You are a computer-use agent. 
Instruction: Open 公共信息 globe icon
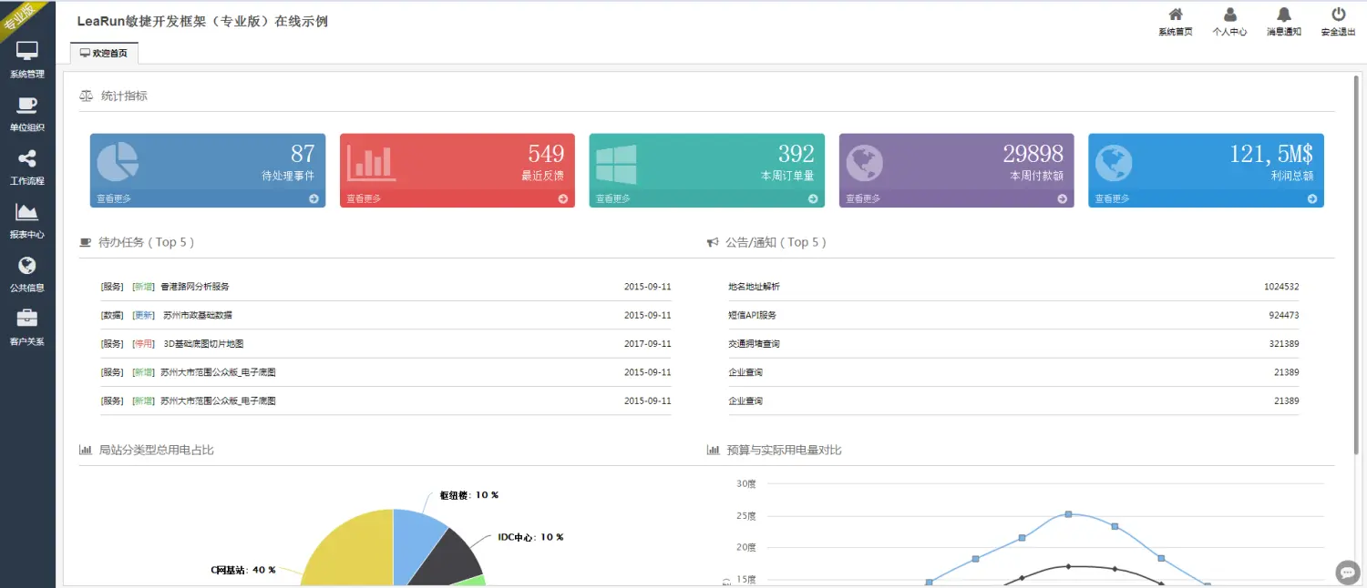coord(27,266)
